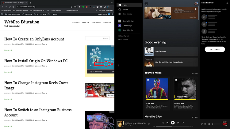See all for More like 2Pac
The width and height of the screenshot is (230, 129).
point(195,117)
